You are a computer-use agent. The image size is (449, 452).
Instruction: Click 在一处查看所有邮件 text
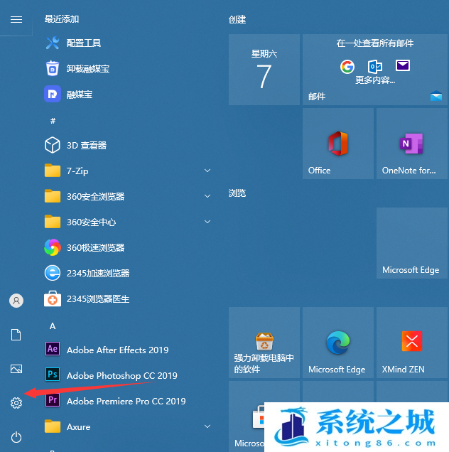coord(374,43)
